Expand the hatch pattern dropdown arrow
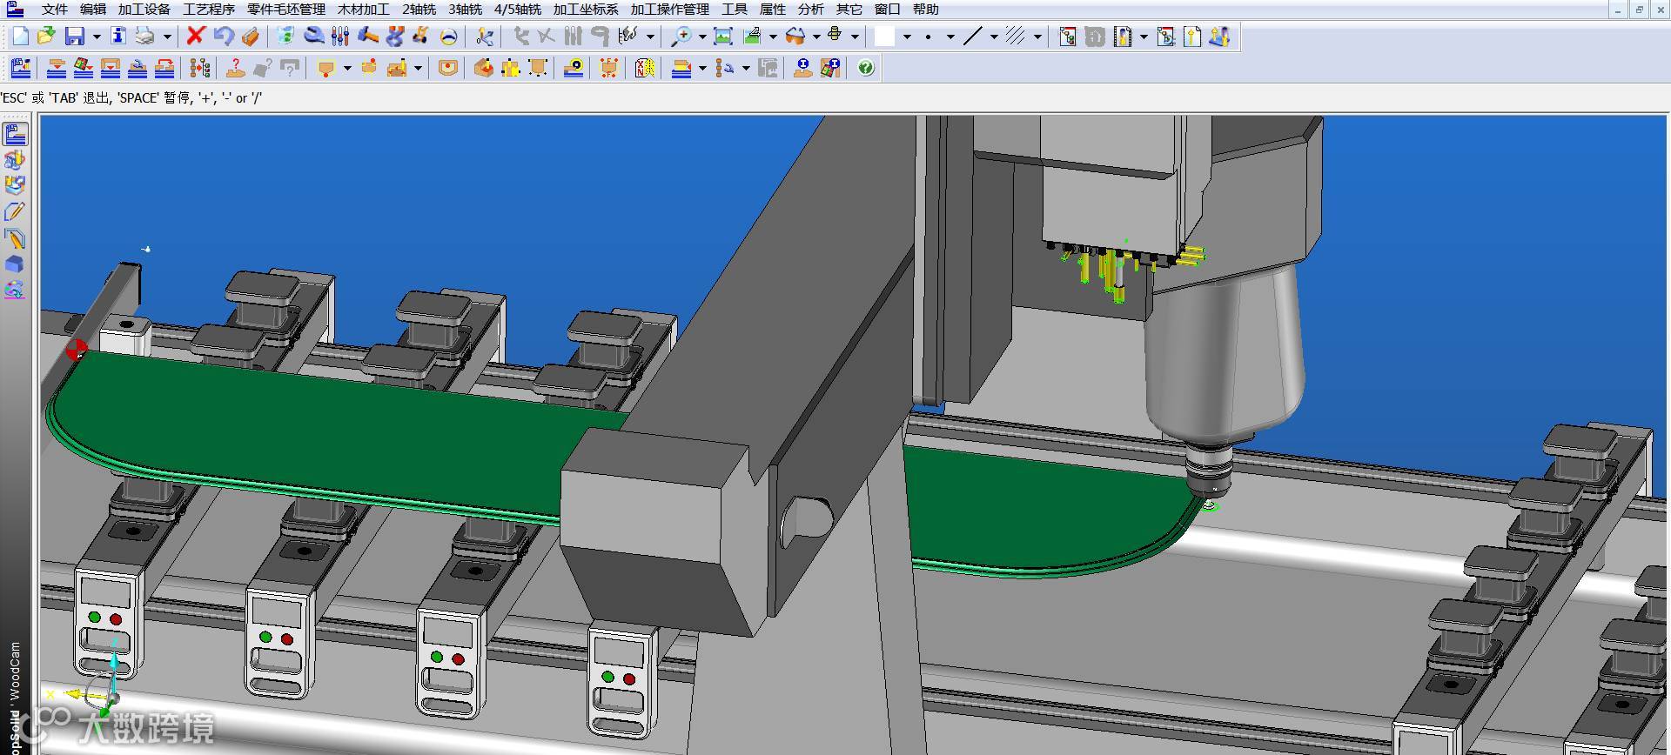The height and width of the screenshot is (755, 1671). (x=1037, y=37)
